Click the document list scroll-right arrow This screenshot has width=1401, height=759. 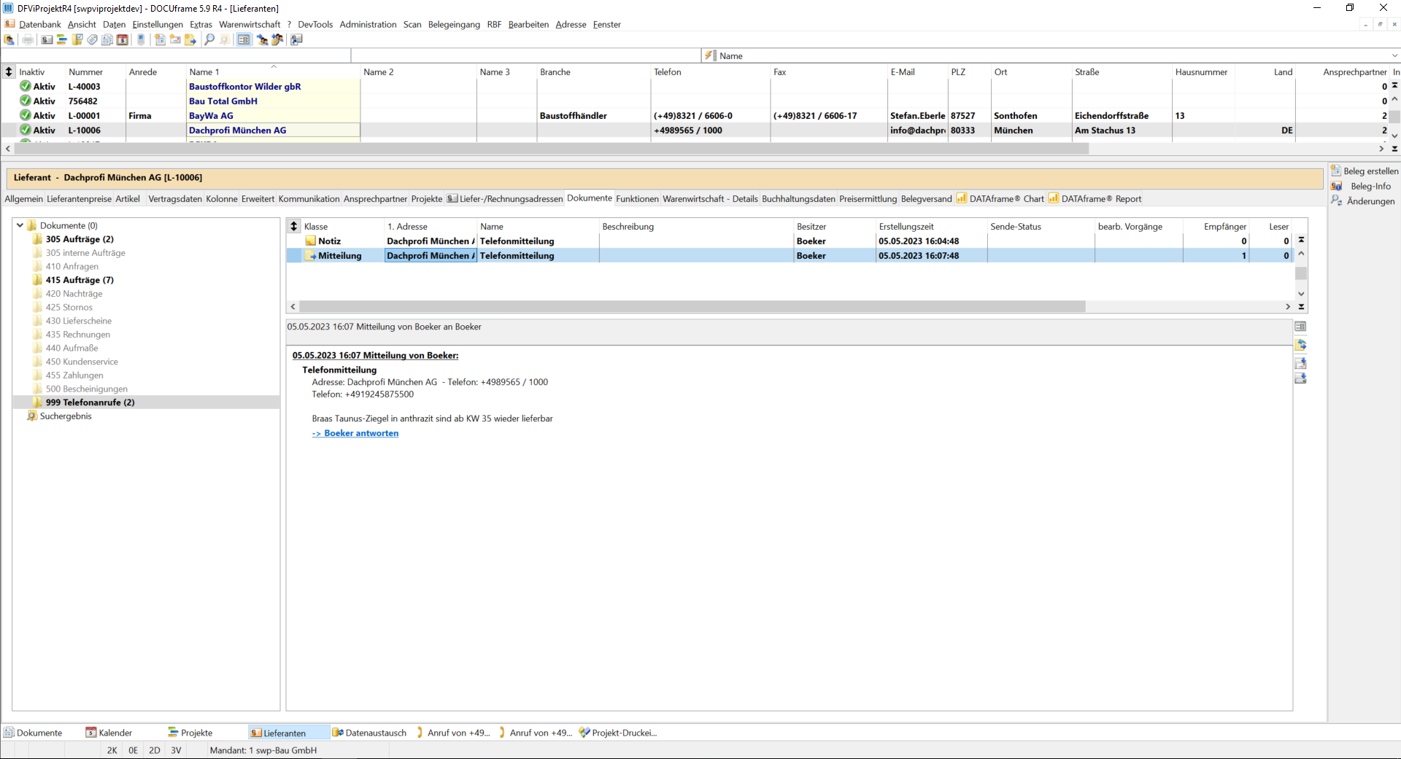click(x=1288, y=307)
